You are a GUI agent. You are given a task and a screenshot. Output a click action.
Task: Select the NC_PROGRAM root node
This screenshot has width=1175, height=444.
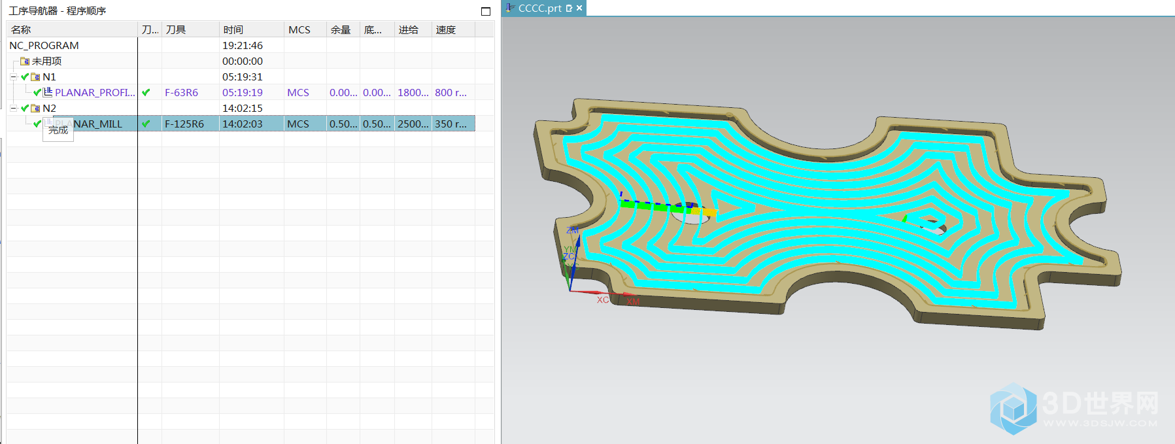[x=44, y=46]
